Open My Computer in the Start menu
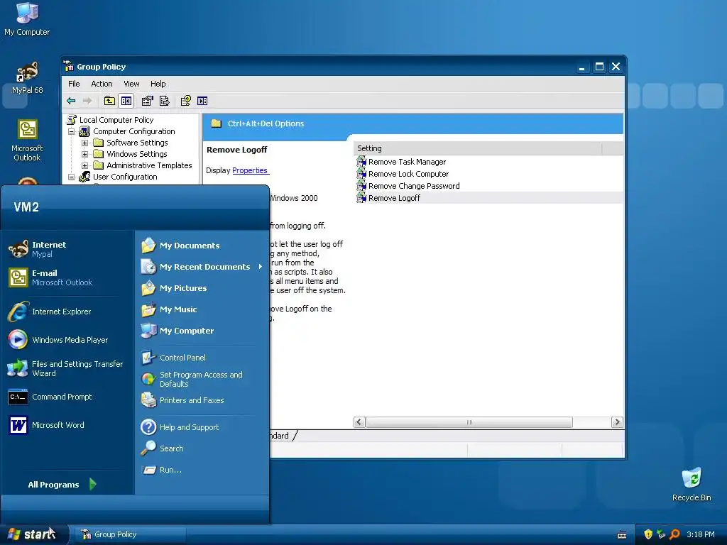Viewport: 727px width, 545px height. (177, 331)
